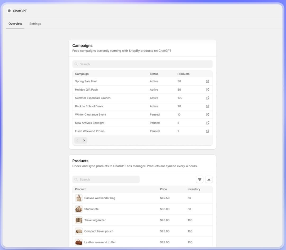Image resolution: width=286 pixels, height=250 pixels.
Task: Open external link for New Arrivals Spotlight
Action: click(207, 123)
